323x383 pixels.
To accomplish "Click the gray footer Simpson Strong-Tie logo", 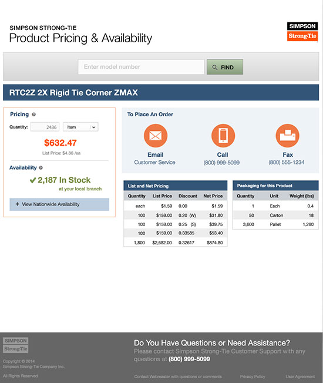I will point(16,345).
